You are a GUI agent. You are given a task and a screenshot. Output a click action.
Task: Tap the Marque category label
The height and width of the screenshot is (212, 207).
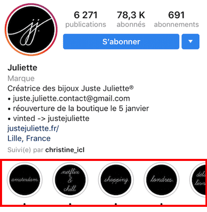coord(21,78)
